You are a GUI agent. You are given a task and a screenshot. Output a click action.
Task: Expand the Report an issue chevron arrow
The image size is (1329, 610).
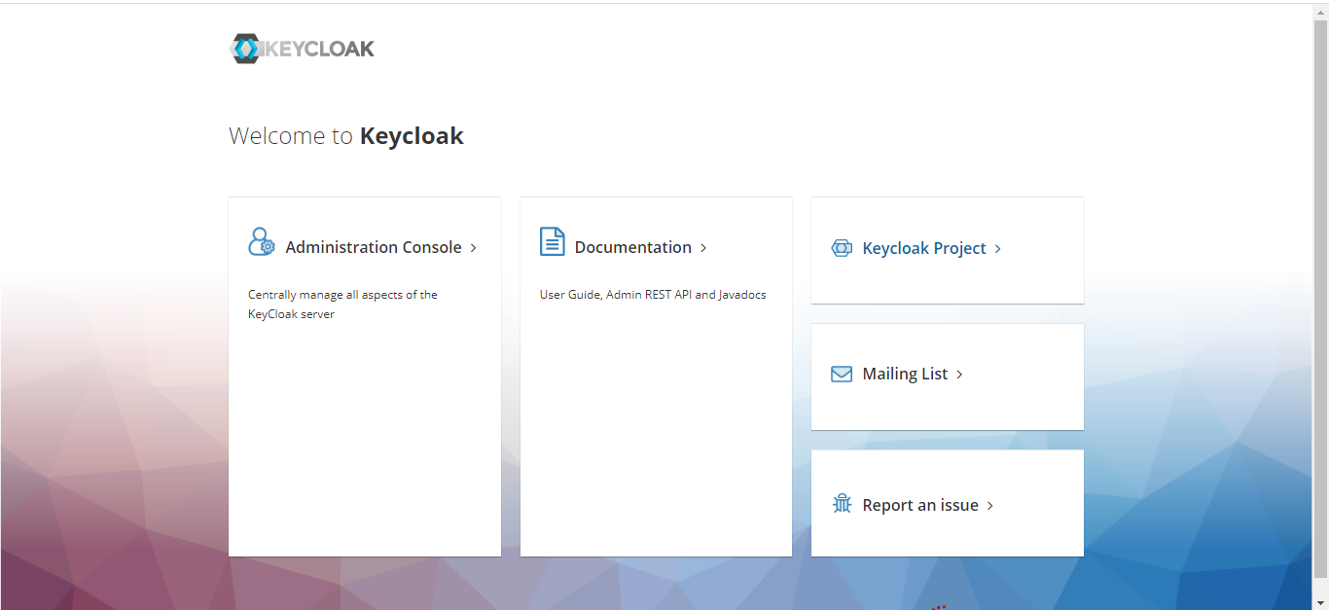[x=989, y=505]
